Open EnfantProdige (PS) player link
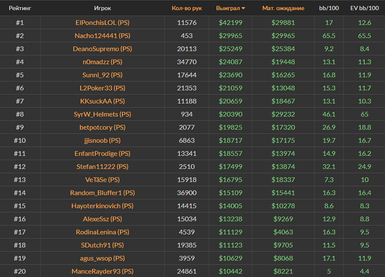 coord(102,154)
